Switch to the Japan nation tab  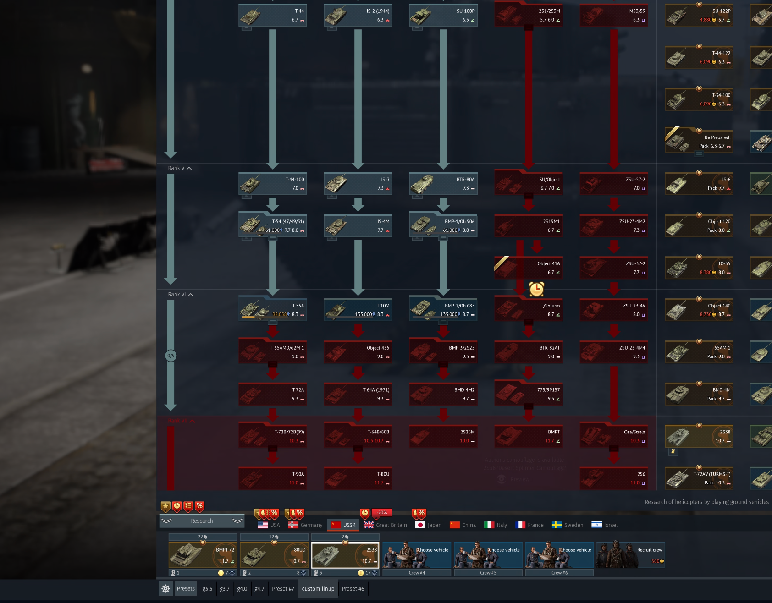[x=428, y=525]
